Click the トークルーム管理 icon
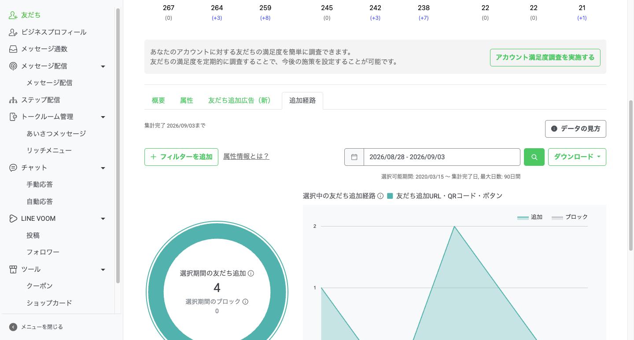 point(13,117)
